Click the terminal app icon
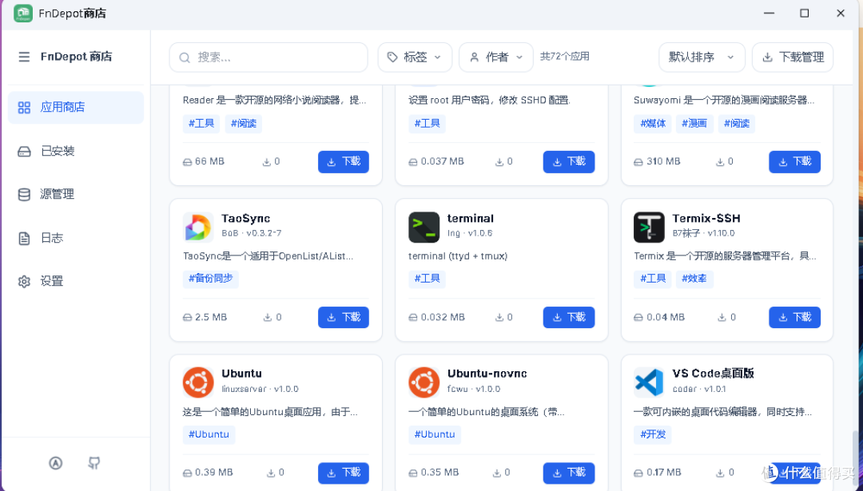Viewport: 863px width, 491px height. [424, 227]
